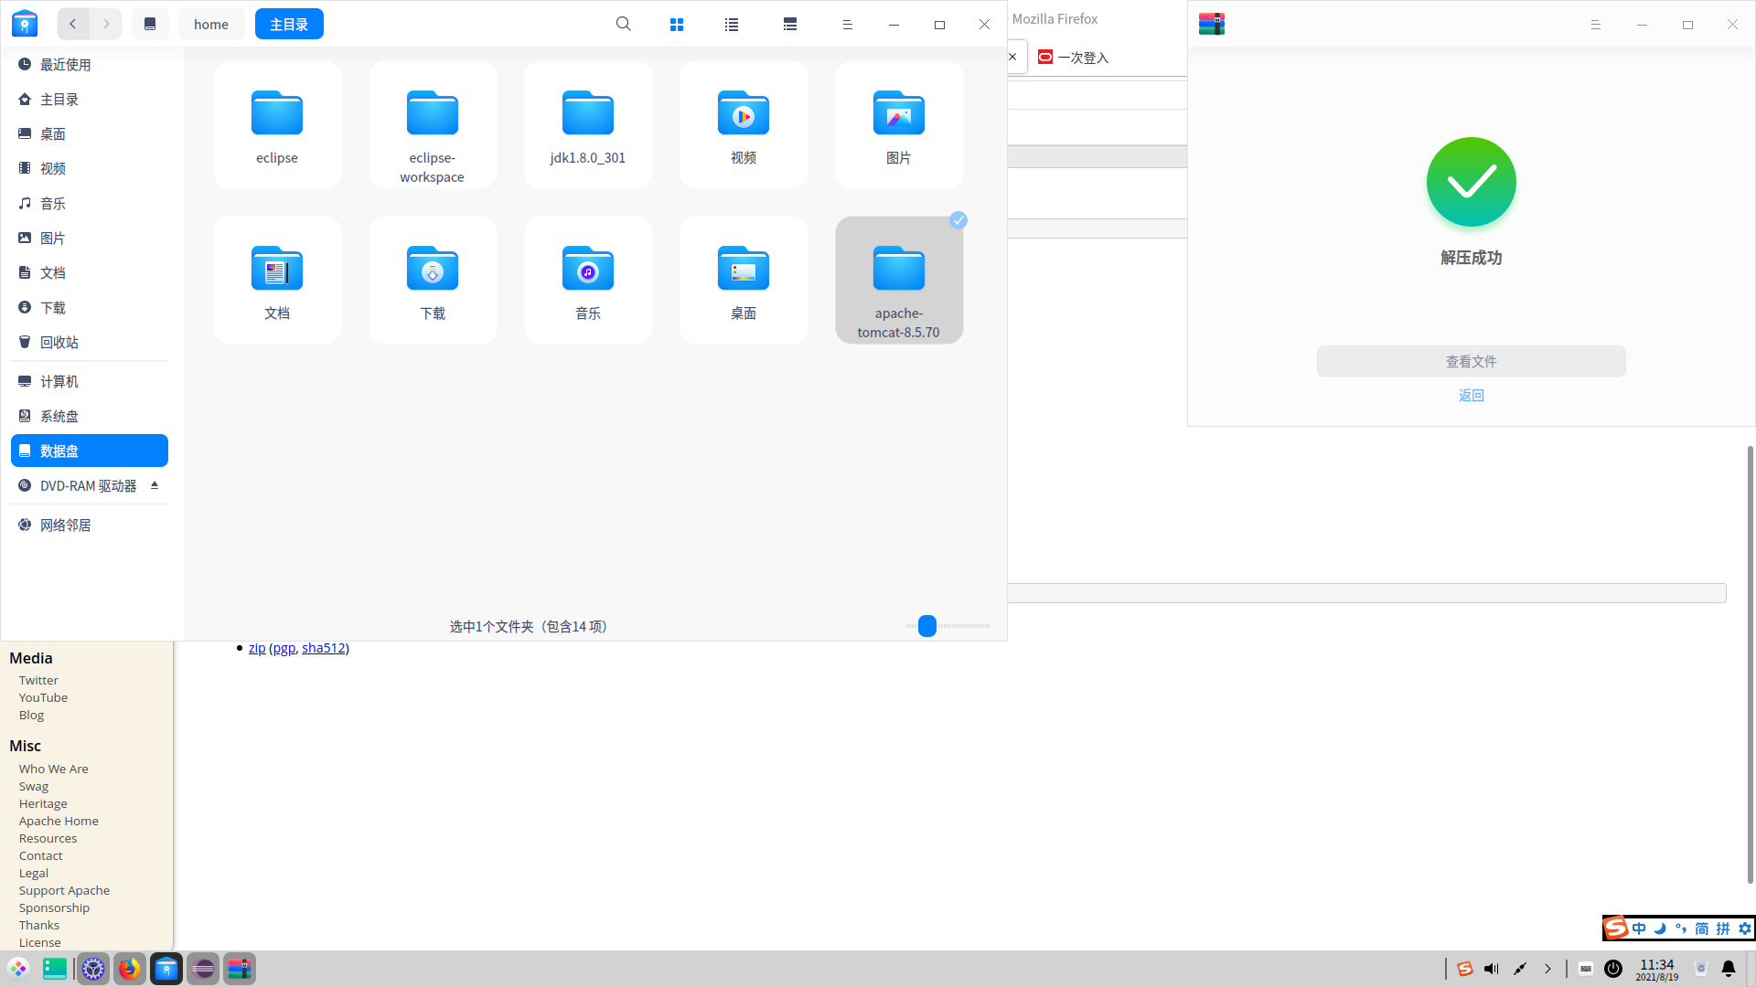Viewport: 1756px width, 987px height.
Task: Click the back navigation arrow
Action: (x=73, y=25)
